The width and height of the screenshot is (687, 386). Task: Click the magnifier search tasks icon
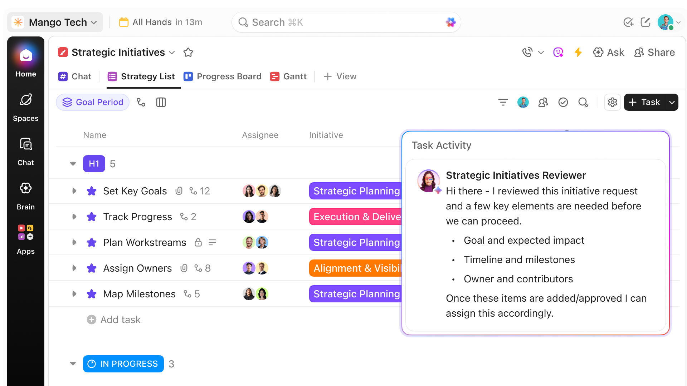583,103
